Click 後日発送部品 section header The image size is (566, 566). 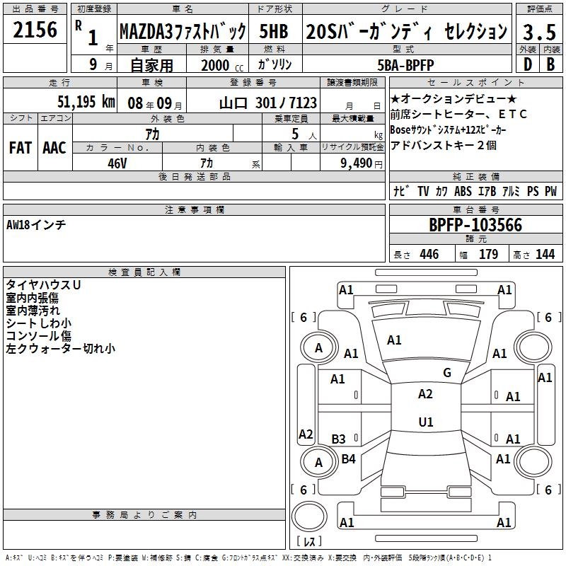(194, 176)
